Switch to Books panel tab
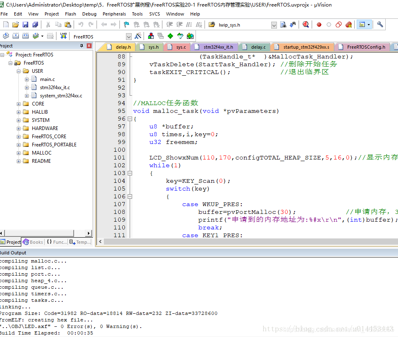Image resolution: width=398 pixels, height=337 pixels. tap(33, 242)
